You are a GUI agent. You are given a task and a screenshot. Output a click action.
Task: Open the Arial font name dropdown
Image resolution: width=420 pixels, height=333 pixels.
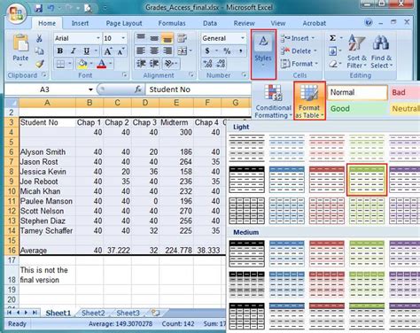[97, 38]
